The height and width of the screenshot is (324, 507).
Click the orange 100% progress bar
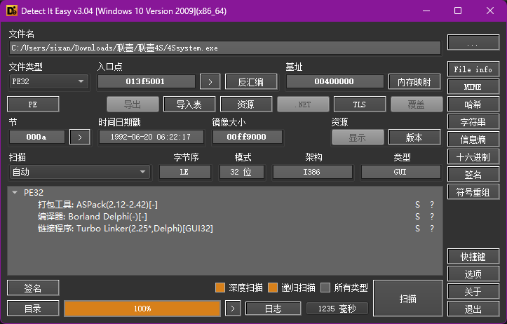pos(142,309)
